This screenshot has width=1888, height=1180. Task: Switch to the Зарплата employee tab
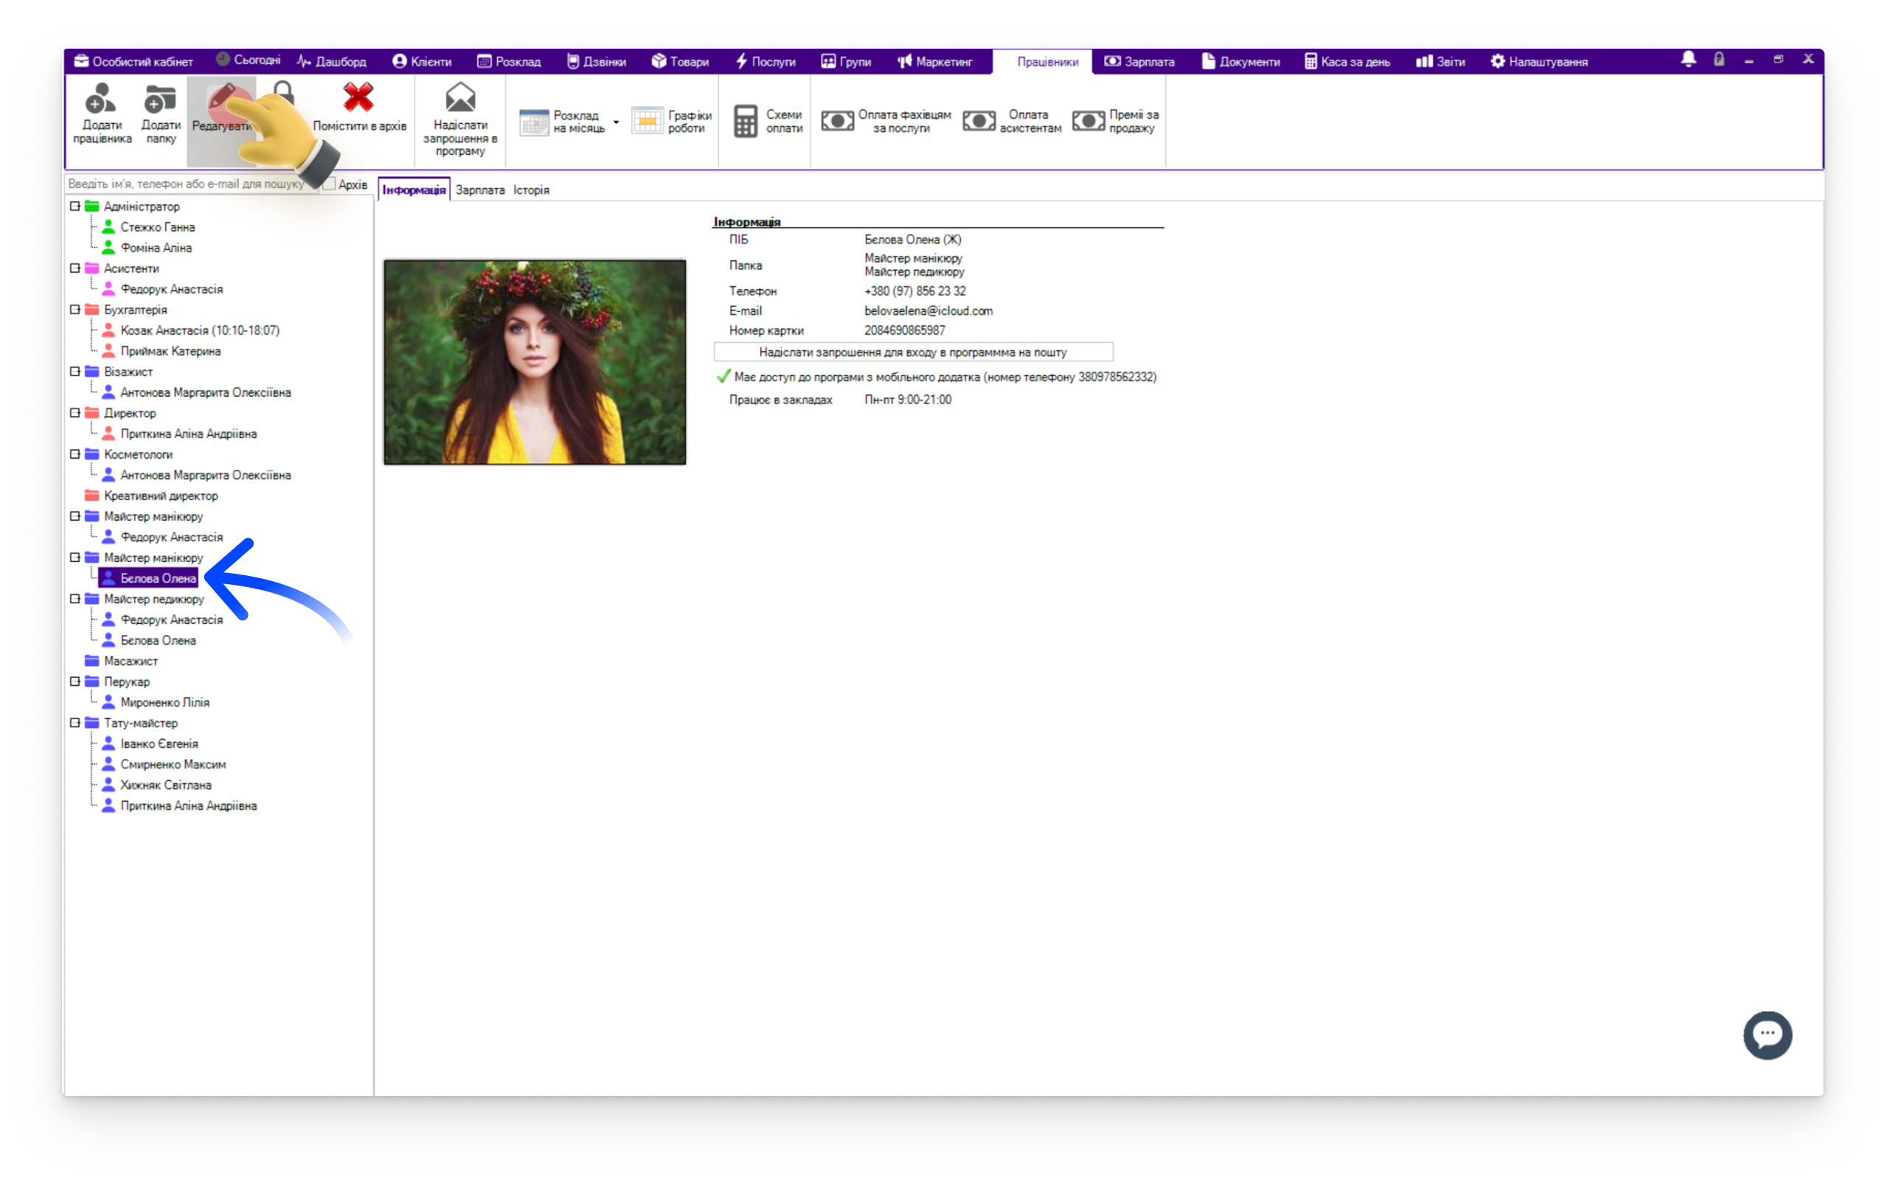(x=480, y=190)
